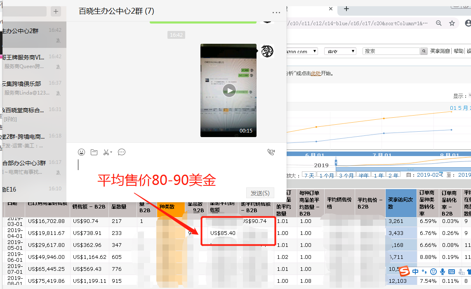Toggle Sogou punctuation mode

click(424, 272)
